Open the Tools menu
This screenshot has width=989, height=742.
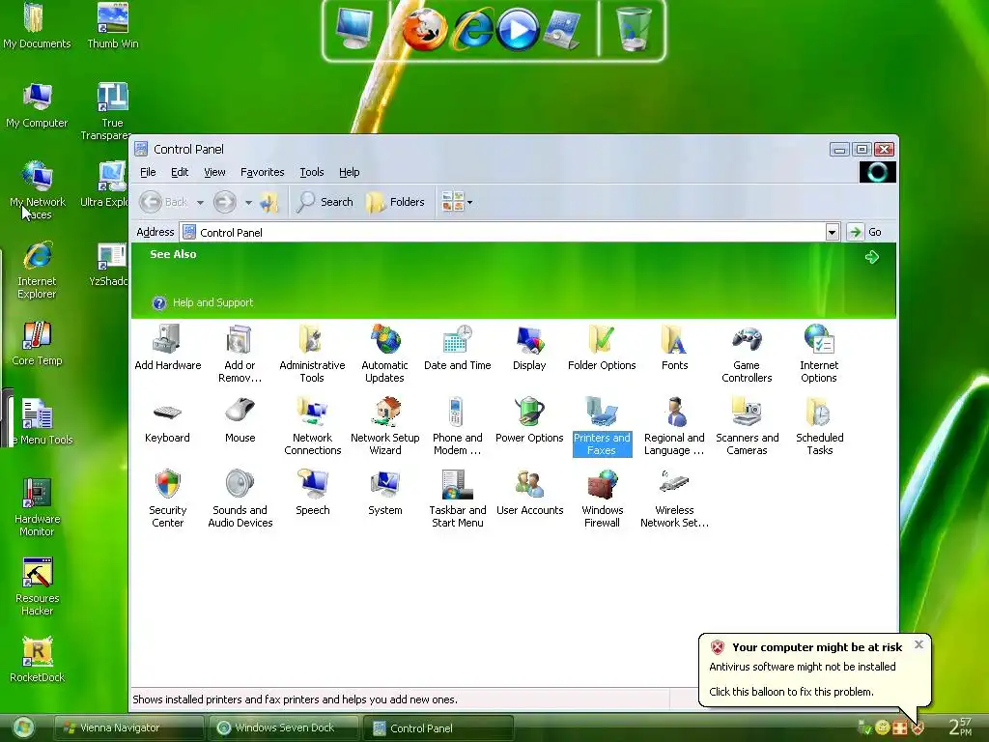pos(312,172)
